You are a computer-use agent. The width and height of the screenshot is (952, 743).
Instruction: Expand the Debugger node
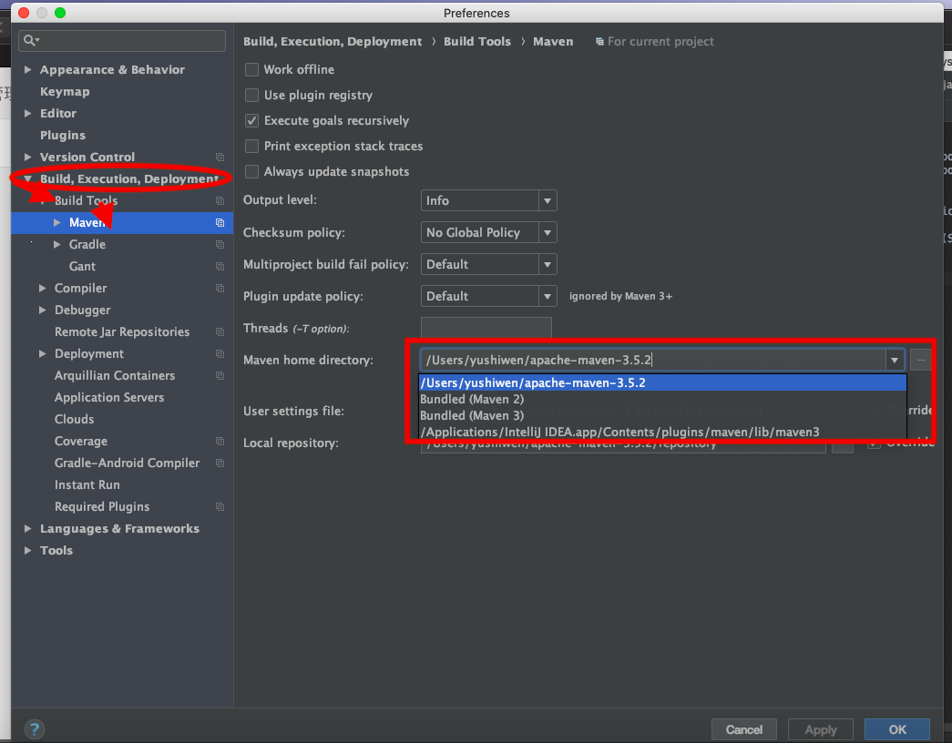[x=42, y=310]
